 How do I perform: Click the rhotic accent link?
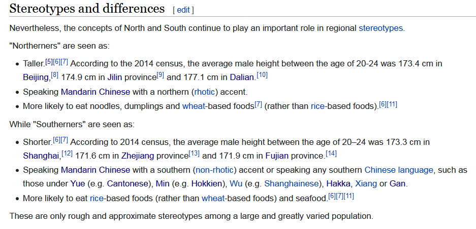[x=204, y=92]
